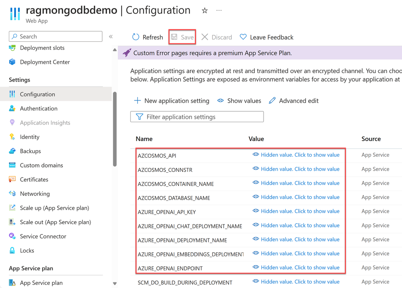Click the Refresh circular arrow icon
The image size is (402, 288).
pyautogui.click(x=136, y=37)
